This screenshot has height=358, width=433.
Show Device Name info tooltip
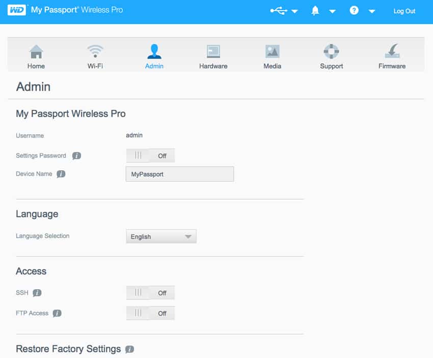coord(61,174)
